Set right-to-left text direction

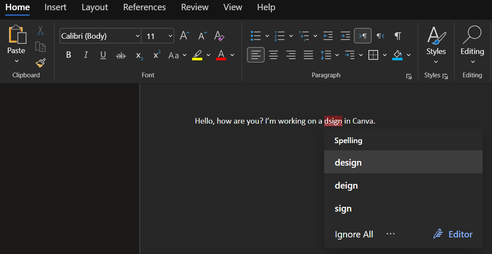click(x=380, y=36)
